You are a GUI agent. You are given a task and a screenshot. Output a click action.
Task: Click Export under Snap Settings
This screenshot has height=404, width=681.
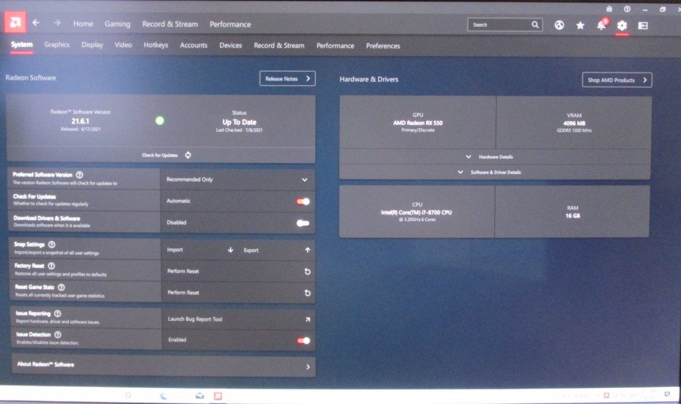pyautogui.click(x=251, y=251)
